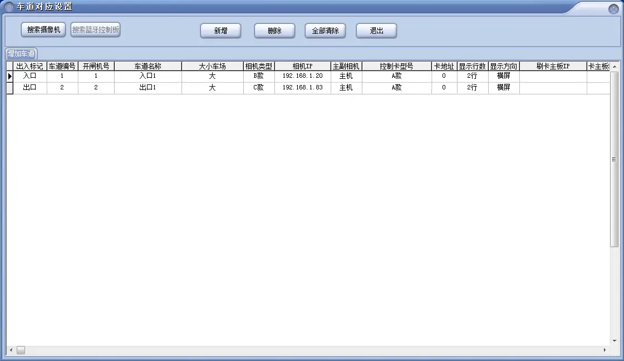Click the 退出 button

click(x=376, y=31)
